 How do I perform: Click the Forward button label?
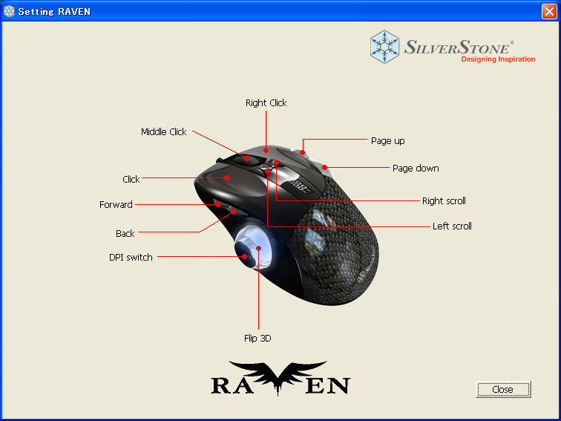pos(116,204)
